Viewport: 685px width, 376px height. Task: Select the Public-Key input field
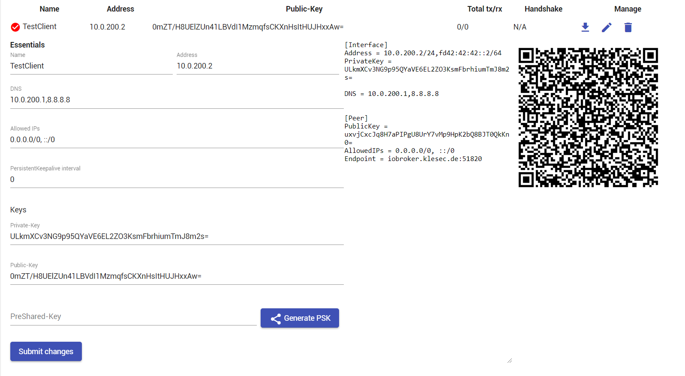pyautogui.click(x=177, y=276)
